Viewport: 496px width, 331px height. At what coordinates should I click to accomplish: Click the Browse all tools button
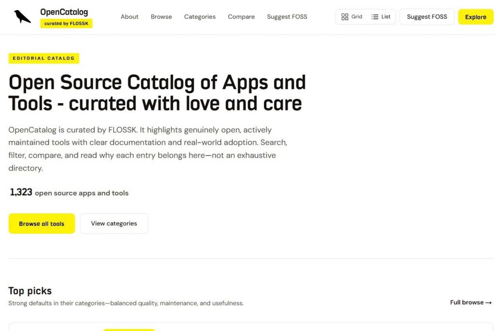click(42, 224)
